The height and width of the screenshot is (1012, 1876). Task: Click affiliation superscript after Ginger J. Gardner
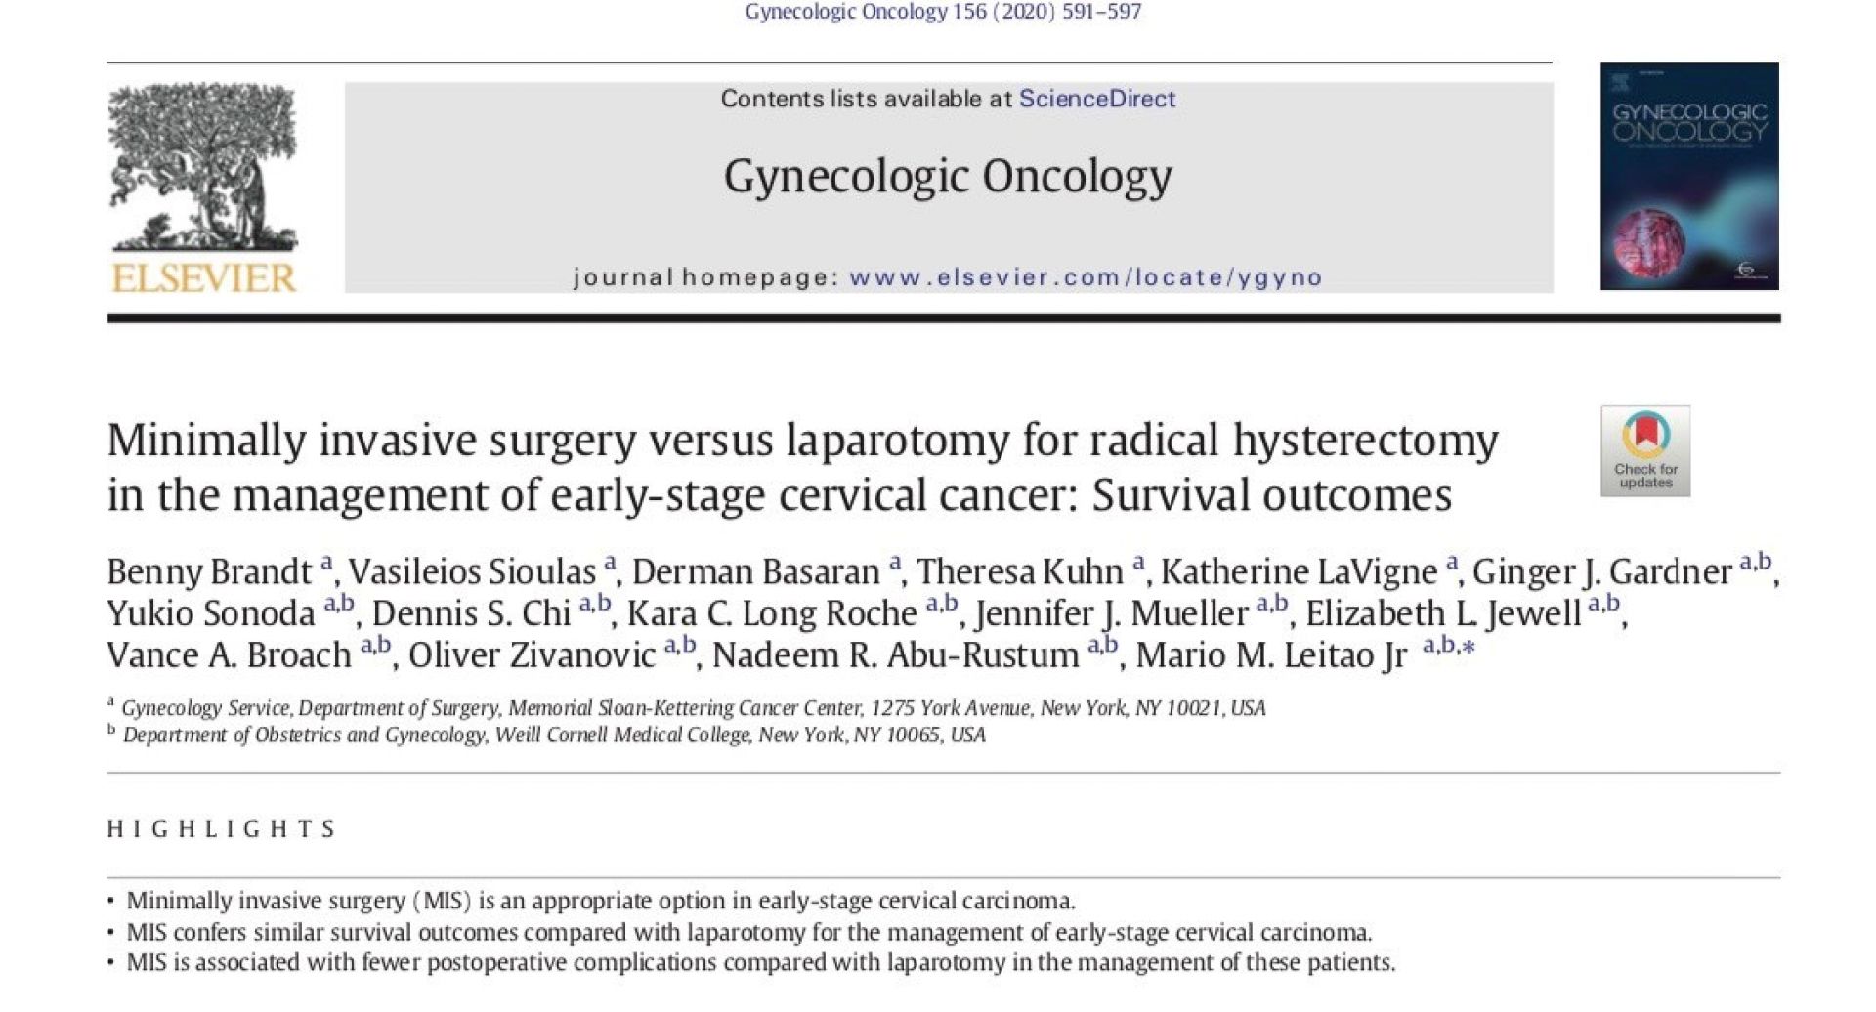click(x=1755, y=562)
